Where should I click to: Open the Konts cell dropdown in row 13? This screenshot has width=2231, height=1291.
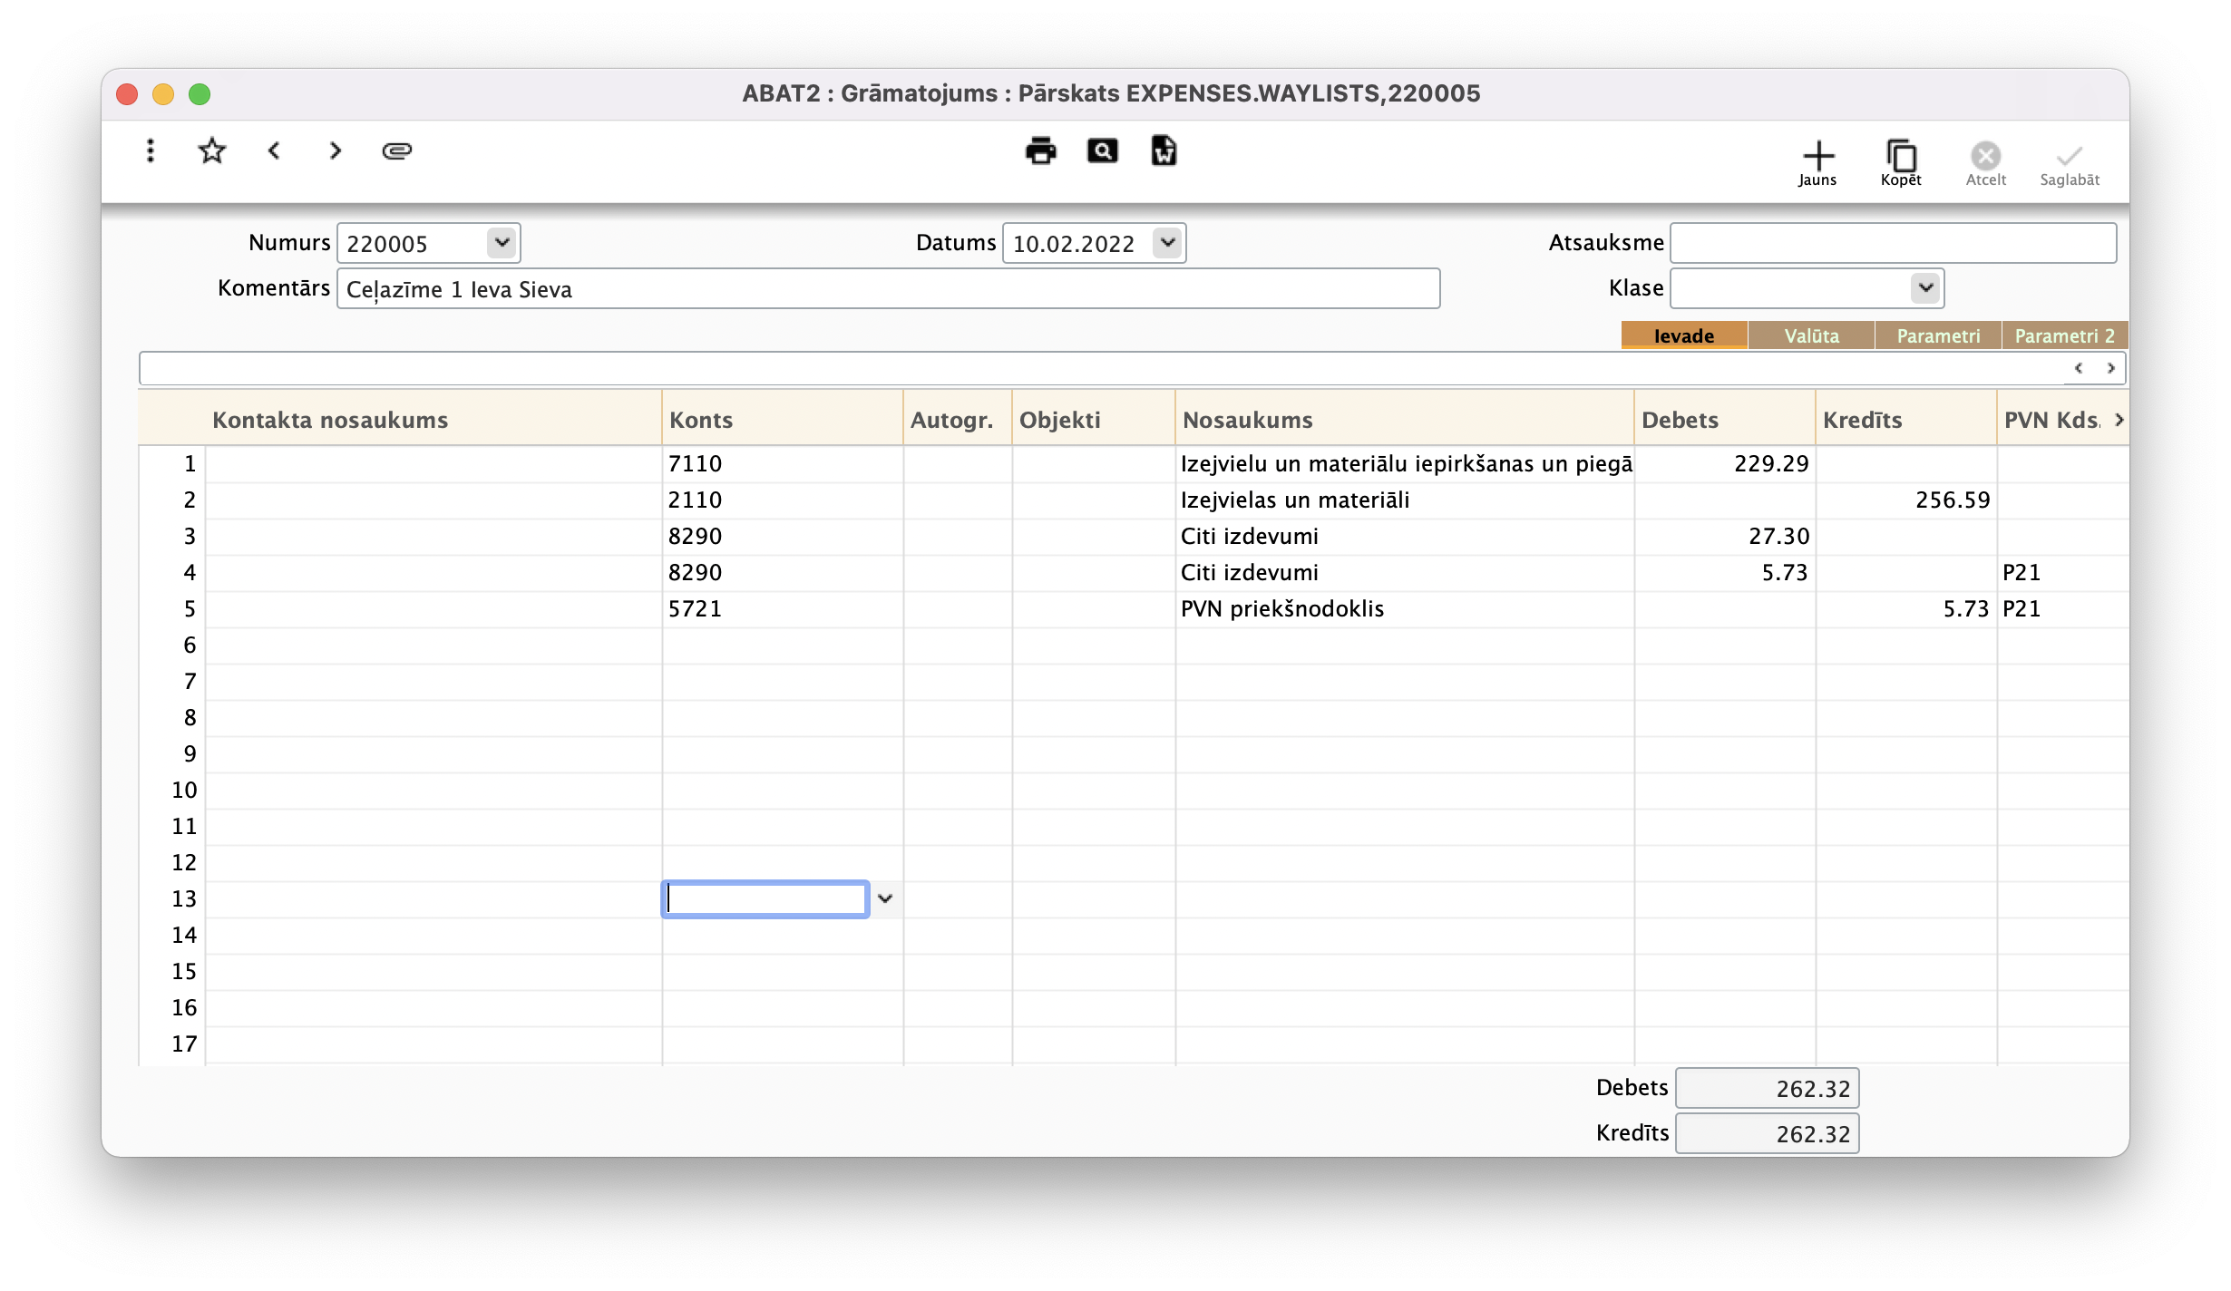885,898
